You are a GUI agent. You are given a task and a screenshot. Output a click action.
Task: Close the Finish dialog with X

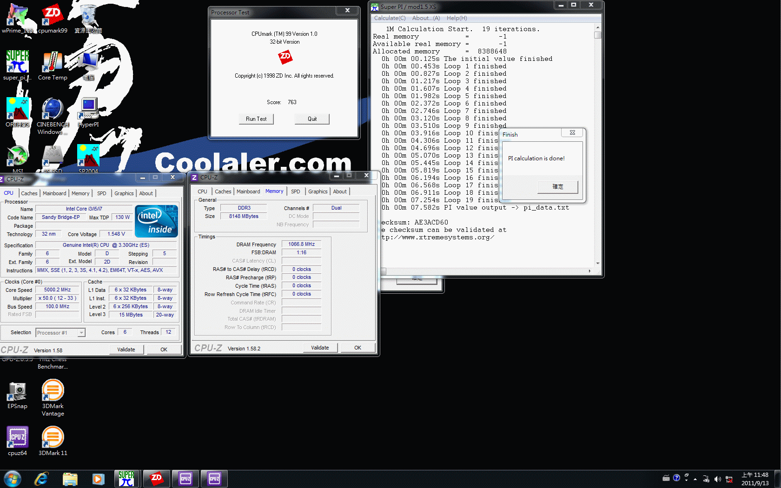pos(572,132)
